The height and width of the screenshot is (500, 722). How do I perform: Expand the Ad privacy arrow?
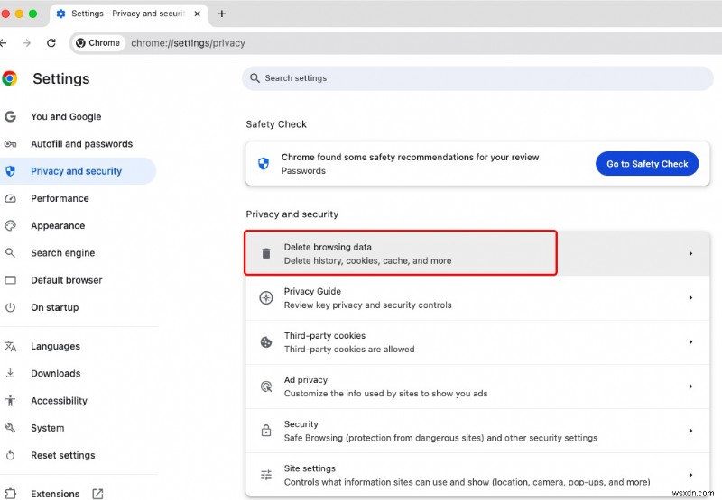tap(690, 386)
